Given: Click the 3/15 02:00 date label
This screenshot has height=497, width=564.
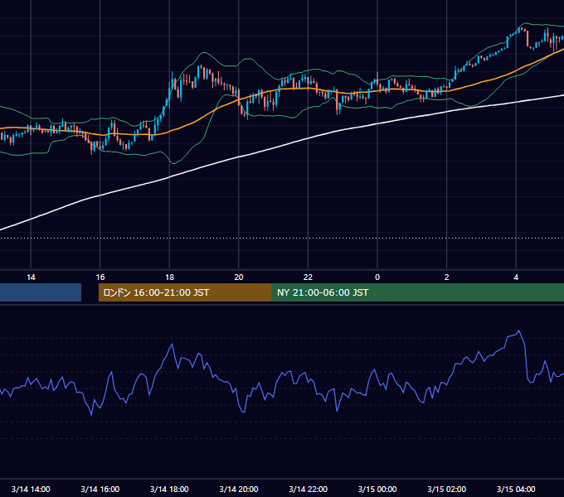Looking at the screenshot, I should point(447,489).
